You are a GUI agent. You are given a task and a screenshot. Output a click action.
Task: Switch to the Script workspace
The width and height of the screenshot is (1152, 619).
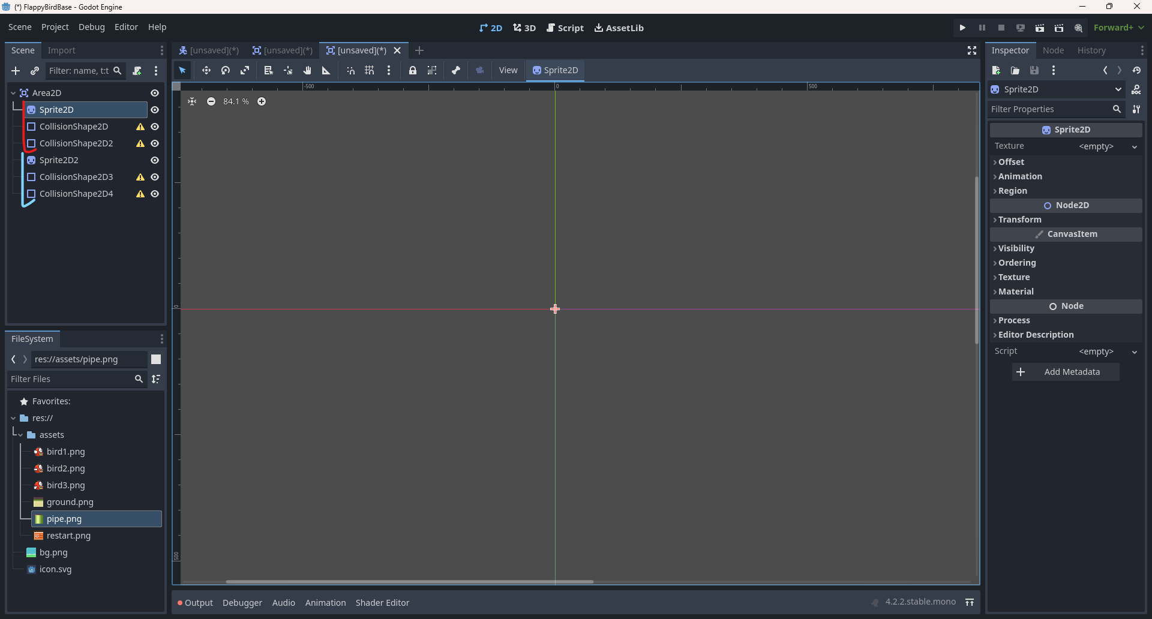(565, 28)
